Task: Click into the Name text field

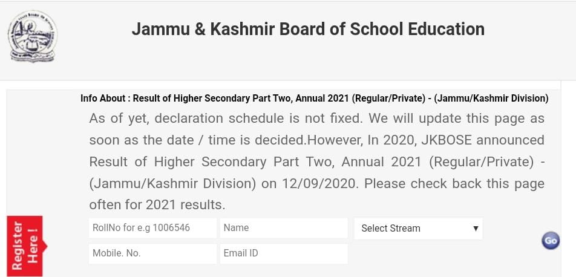Action: click(283, 228)
